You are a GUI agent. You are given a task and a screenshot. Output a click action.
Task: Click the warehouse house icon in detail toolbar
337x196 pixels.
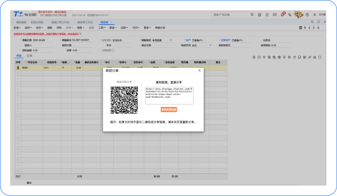315,57
